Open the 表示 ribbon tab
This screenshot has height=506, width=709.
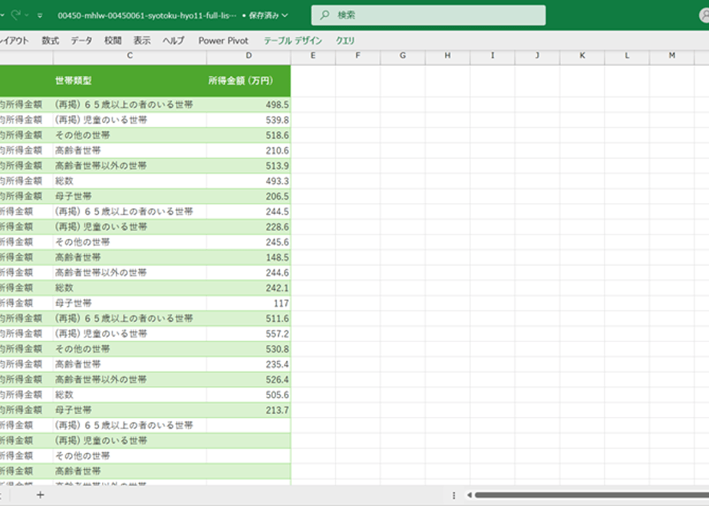(142, 41)
